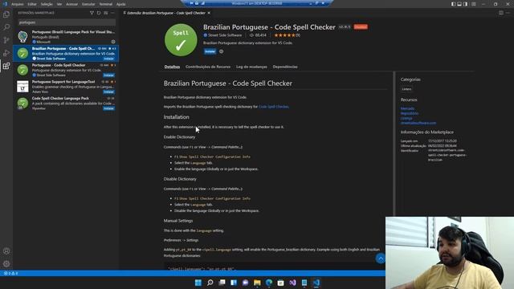Select the Extensions view icon
The image size is (514, 289).
(6, 66)
